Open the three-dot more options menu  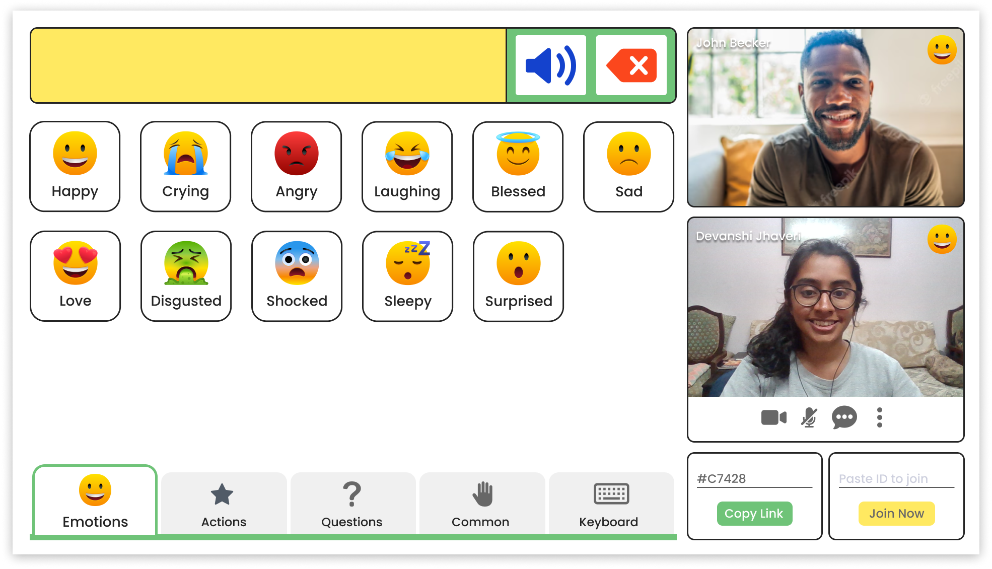point(880,417)
